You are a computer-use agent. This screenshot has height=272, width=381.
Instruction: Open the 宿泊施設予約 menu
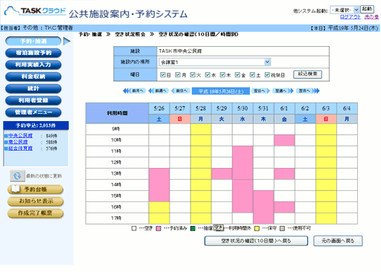pos(33,53)
